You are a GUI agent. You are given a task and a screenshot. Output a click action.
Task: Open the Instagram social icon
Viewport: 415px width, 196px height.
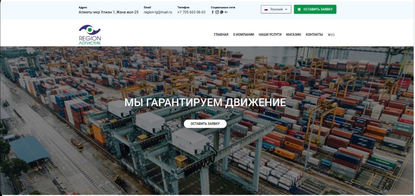pos(217,12)
